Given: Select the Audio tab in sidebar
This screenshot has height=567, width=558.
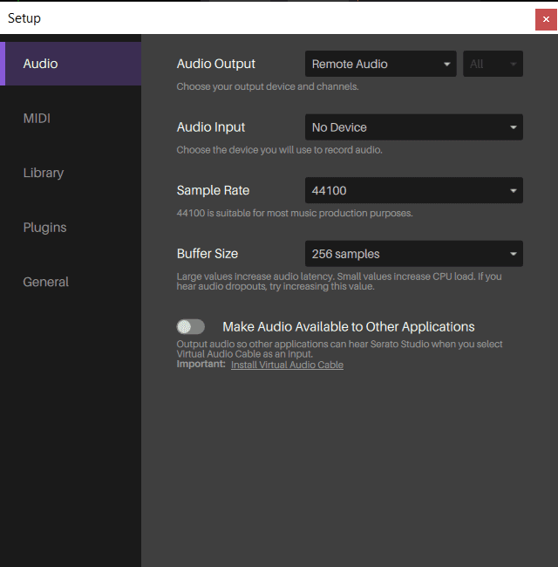Looking at the screenshot, I should click(x=41, y=64).
